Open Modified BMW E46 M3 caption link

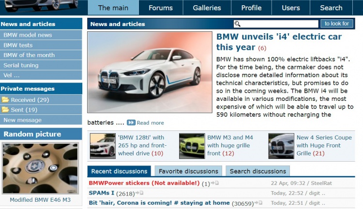pos(40,200)
